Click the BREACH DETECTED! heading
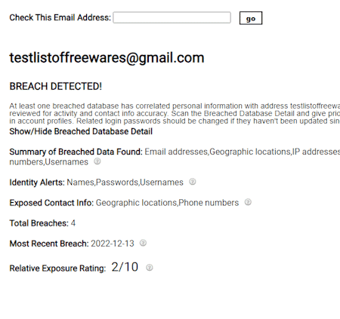The height and width of the screenshot is (319, 340). click(56, 86)
